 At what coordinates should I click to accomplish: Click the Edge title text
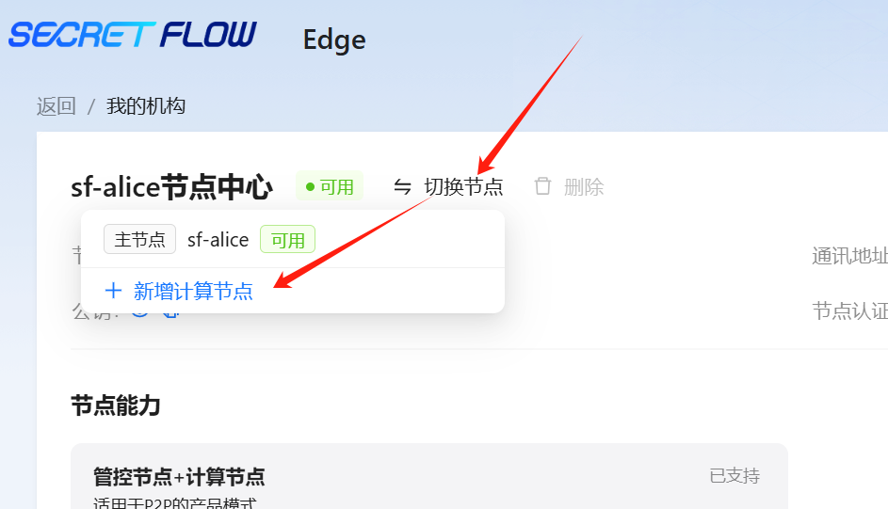334,40
